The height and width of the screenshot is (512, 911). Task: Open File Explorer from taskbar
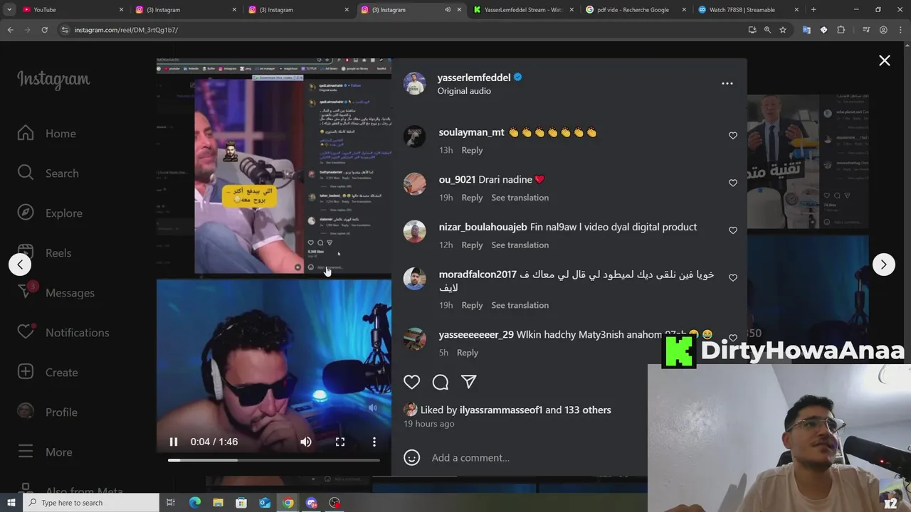(x=218, y=503)
